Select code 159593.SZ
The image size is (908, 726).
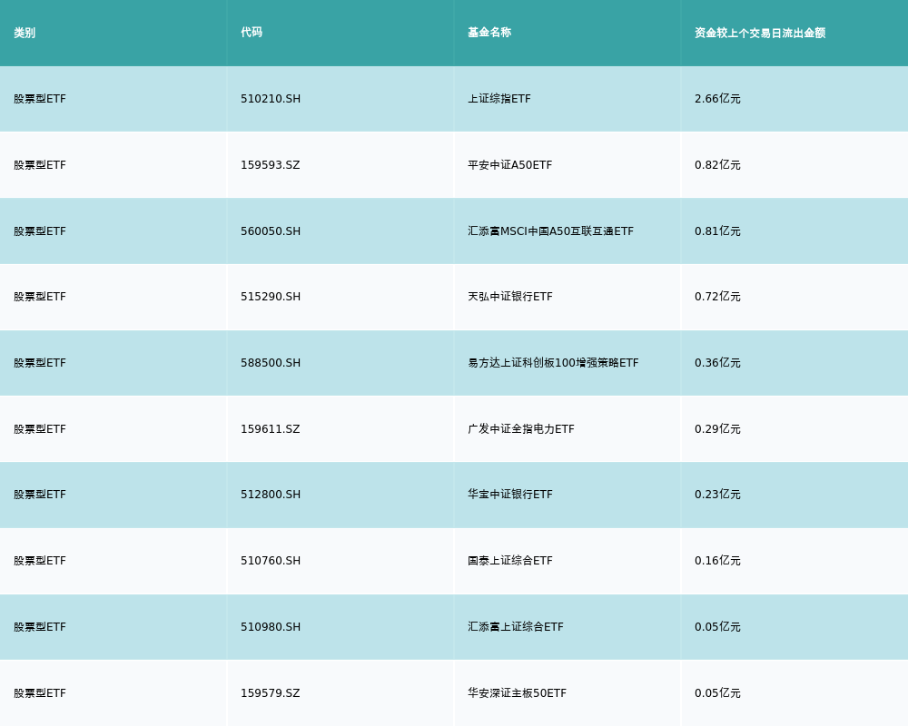pyautogui.click(x=271, y=165)
